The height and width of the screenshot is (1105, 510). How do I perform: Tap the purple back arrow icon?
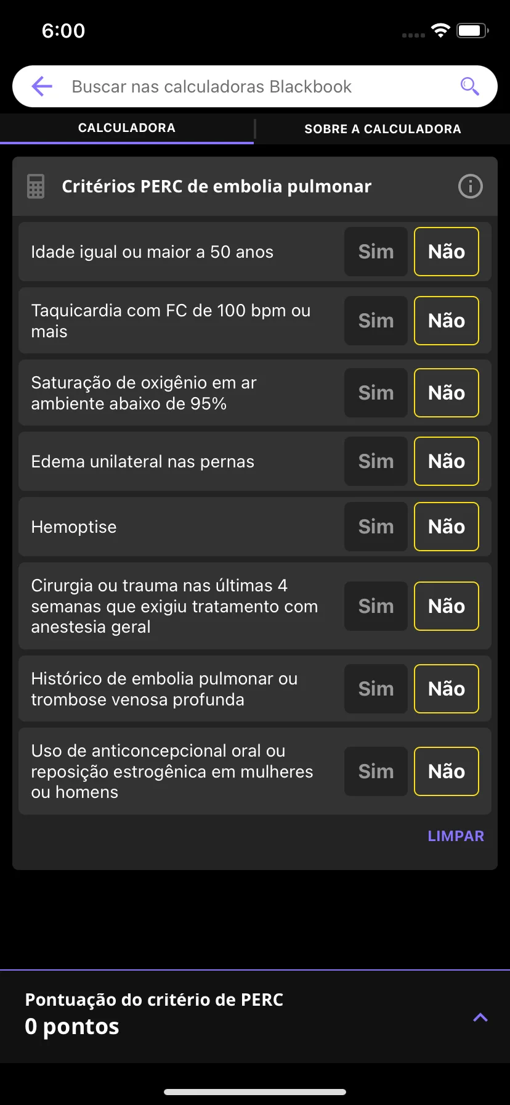tap(42, 86)
